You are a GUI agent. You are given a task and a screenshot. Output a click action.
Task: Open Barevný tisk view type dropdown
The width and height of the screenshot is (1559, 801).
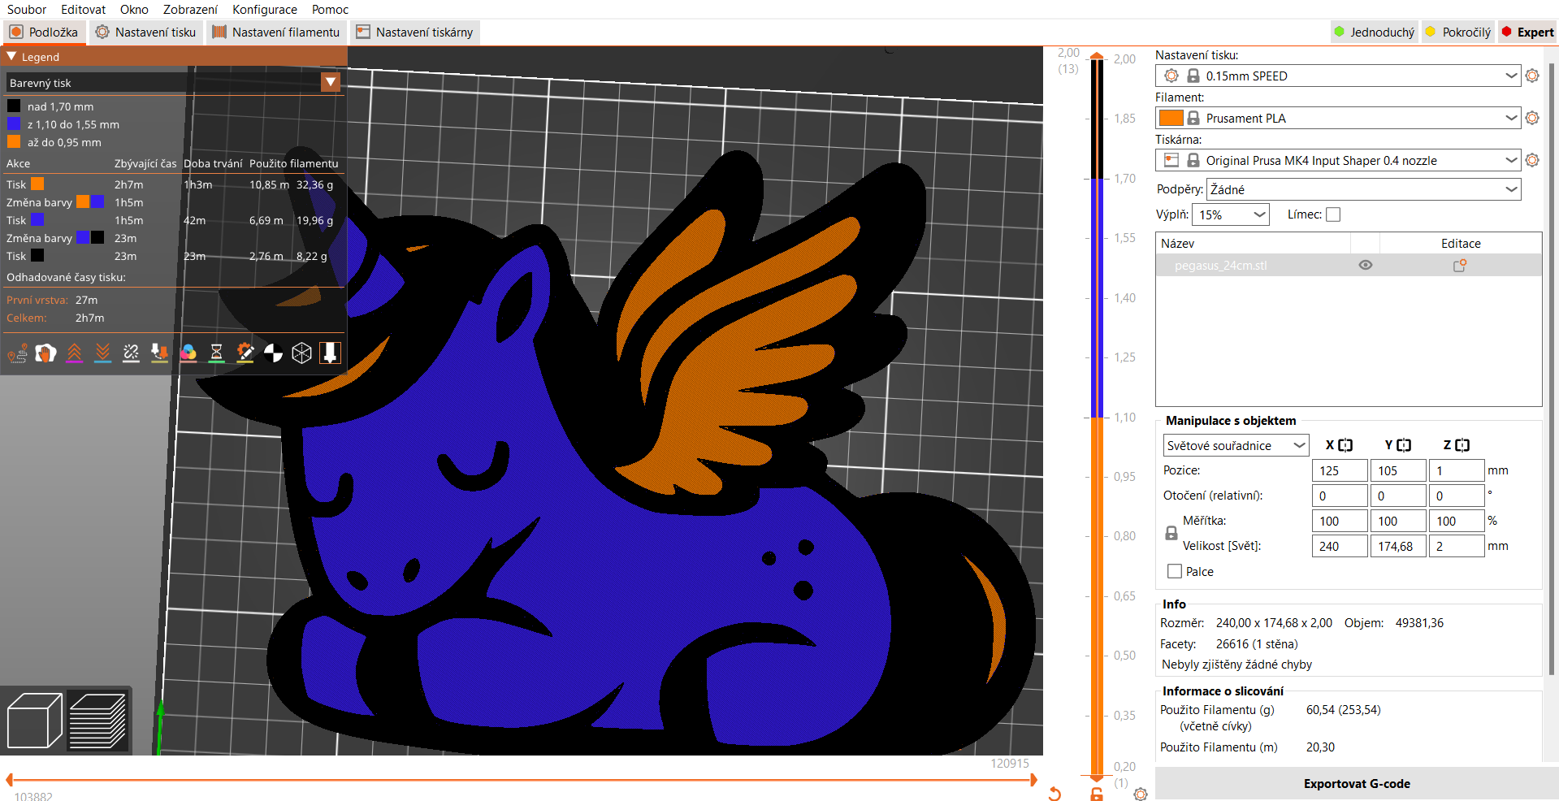173,82
